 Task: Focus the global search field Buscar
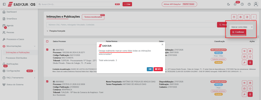(79, 4)
